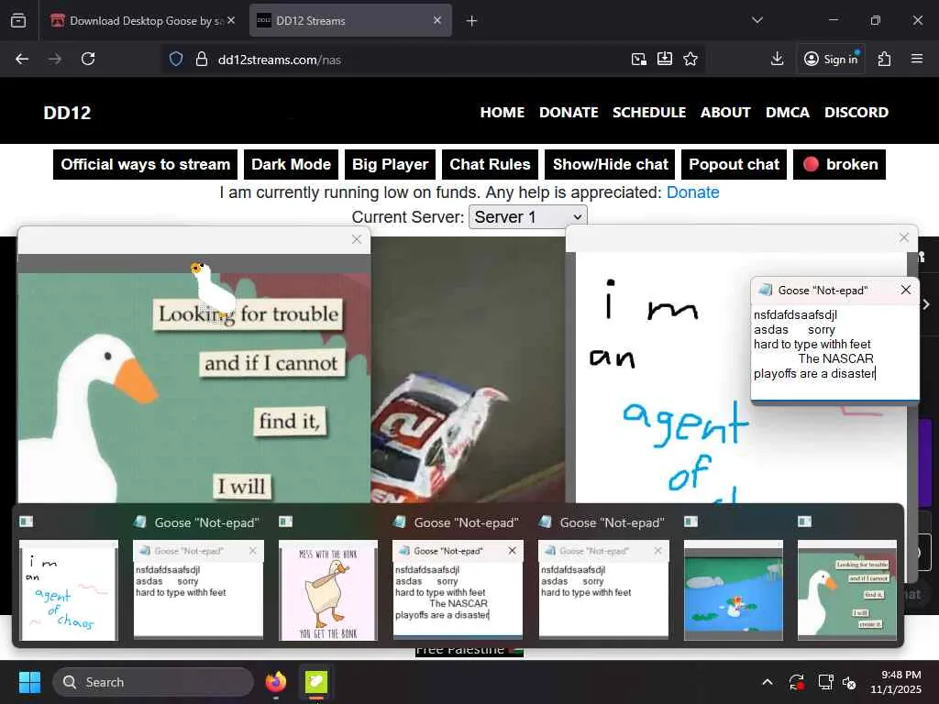Open the HOME nav item
939x704 pixels.
502,113
